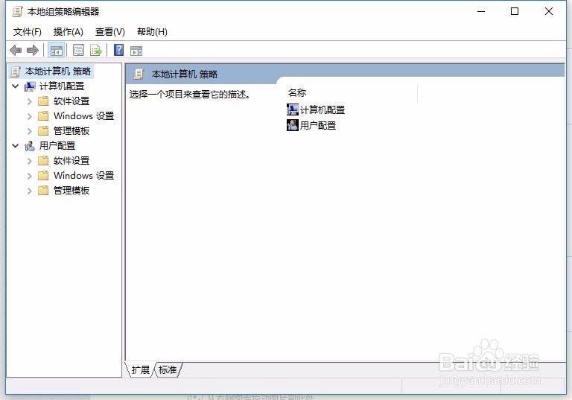
Task: Click the computer icon next to 计算机配置 in tree
Action: coord(30,86)
